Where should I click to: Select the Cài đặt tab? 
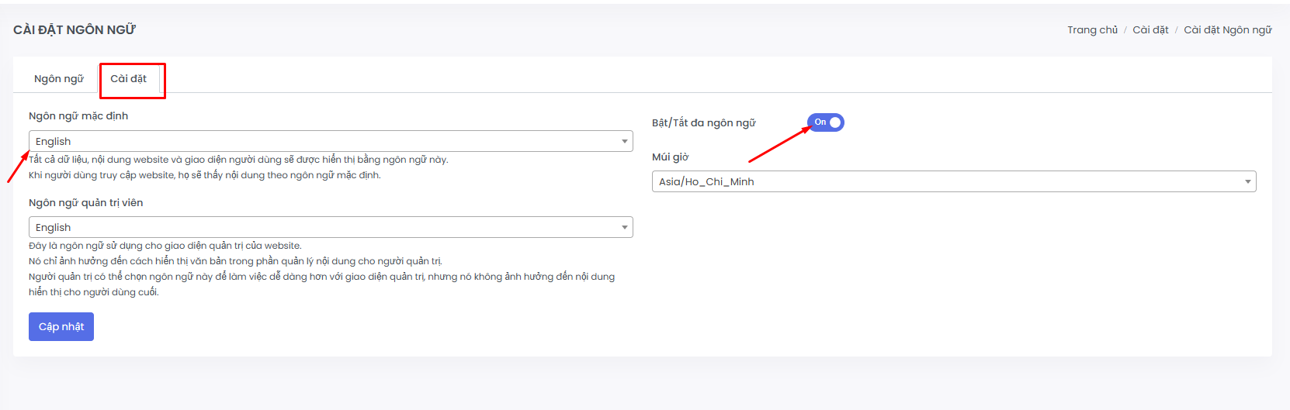point(129,79)
